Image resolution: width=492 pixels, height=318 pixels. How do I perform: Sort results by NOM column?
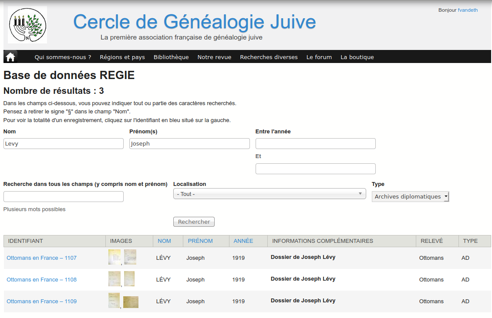pyautogui.click(x=164, y=241)
